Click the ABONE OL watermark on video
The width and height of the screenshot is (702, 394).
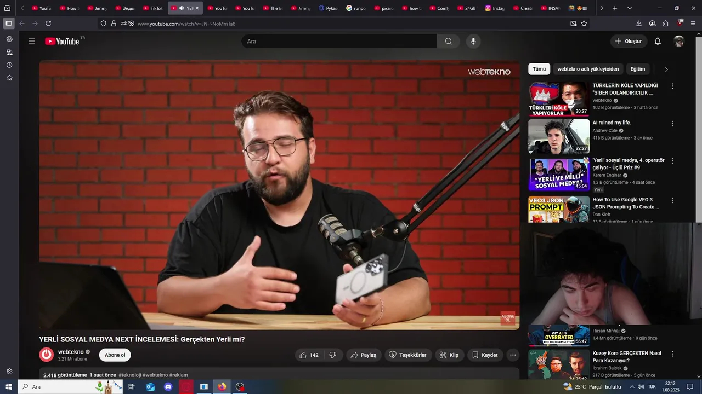click(x=508, y=318)
